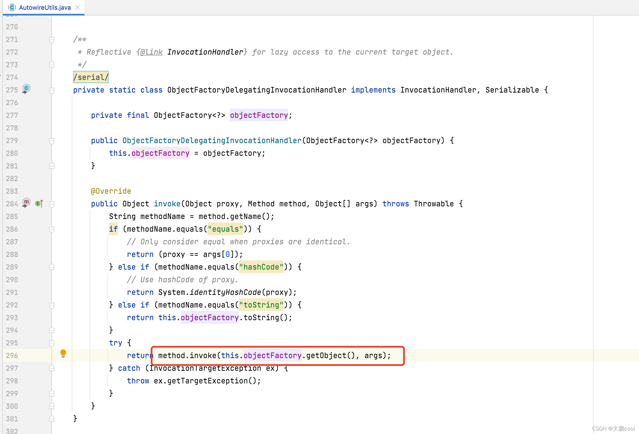This screenshot has width=639, height=434.
Task: Click the class file icon in the AutowireUtils tab
Action: tap(11, 7)
